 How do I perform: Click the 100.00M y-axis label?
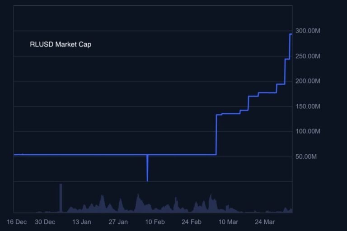pos(308,132)
